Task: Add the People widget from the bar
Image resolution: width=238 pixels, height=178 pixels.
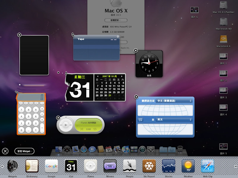Action: [x=129, y=166]
